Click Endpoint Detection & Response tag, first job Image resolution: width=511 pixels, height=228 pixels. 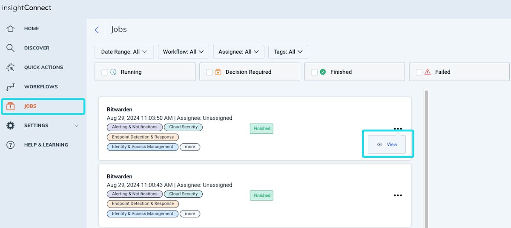[143, 137]
